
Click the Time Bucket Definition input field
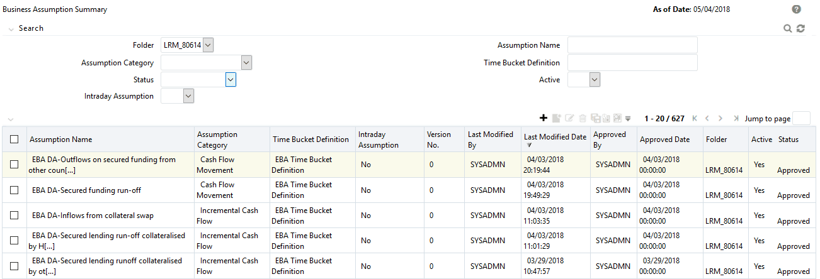click(632, 63)
